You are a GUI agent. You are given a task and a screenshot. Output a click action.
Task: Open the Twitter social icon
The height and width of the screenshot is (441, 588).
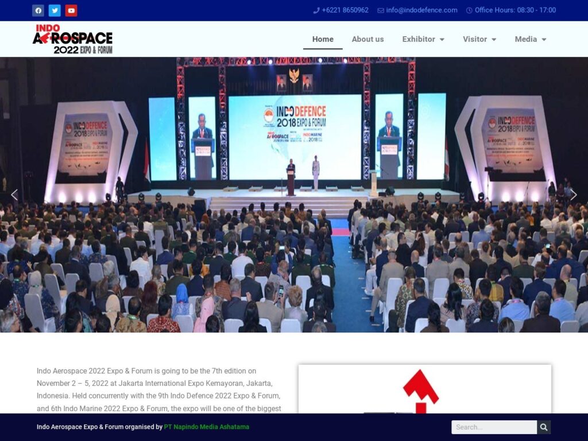(55, 10)
